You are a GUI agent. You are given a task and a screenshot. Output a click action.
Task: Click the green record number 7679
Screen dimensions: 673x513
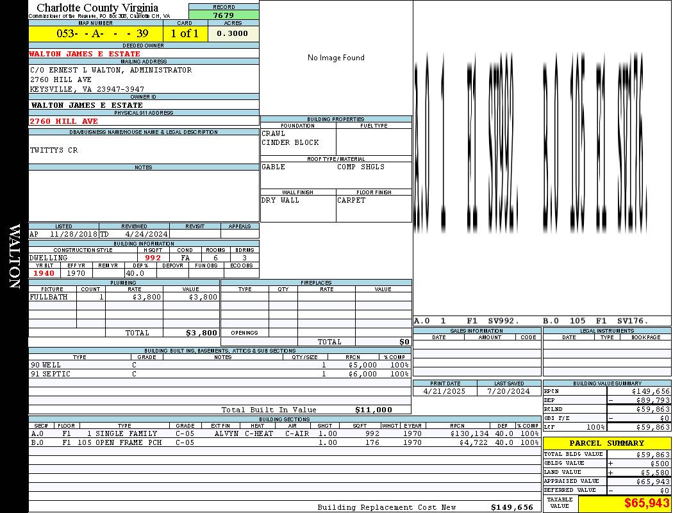point(224,15)
